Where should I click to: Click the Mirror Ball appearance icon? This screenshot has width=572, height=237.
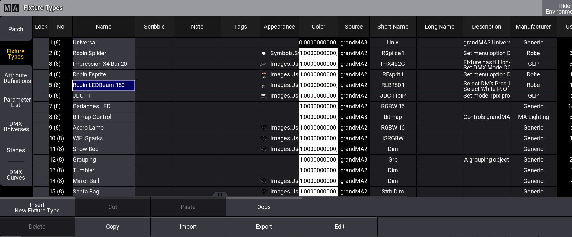click(x=264, y=181)
